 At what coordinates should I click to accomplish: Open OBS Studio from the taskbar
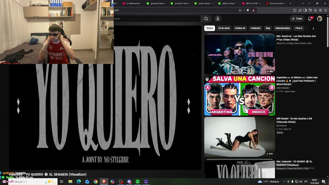tap(121, 182)
